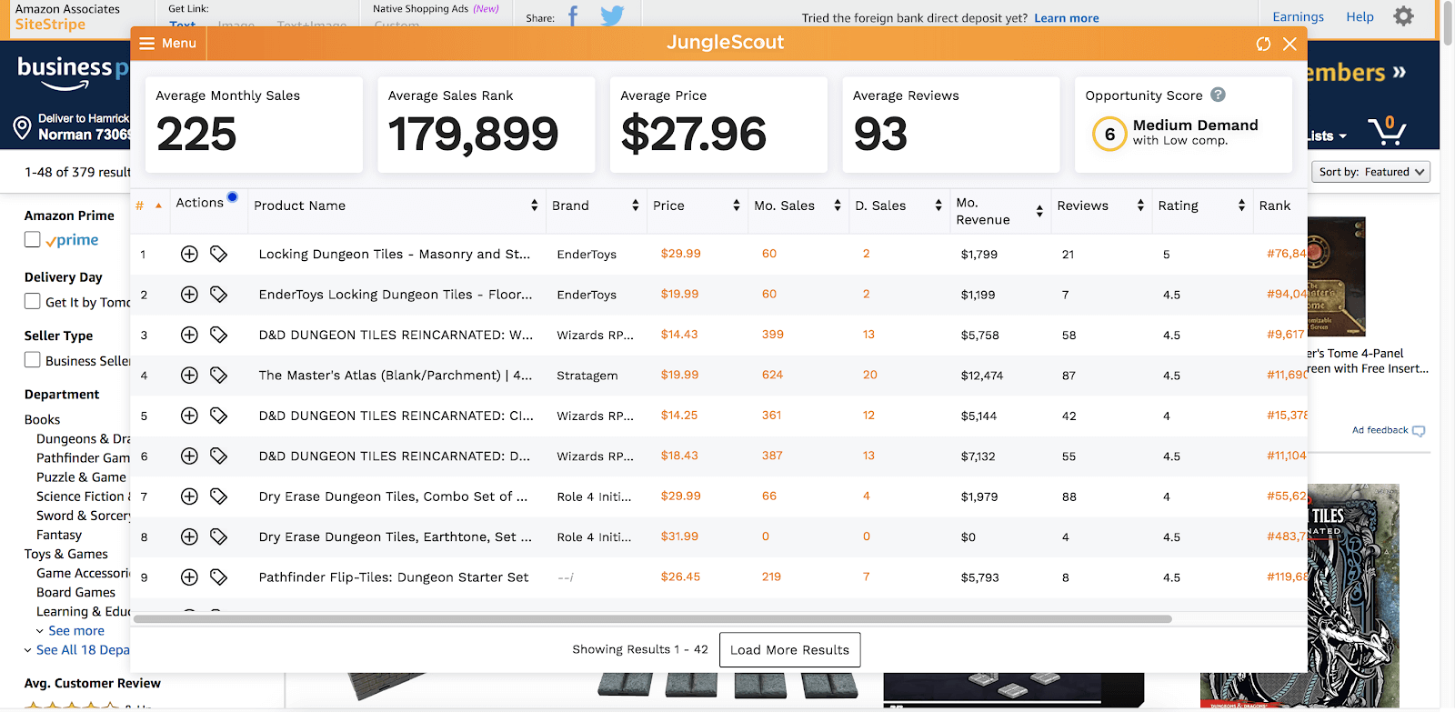The width and height of the screenshot is (1455, 712).
Task: Tag the $18.43 Dungeon Tiles Reincarnated product
Action: 218,456
